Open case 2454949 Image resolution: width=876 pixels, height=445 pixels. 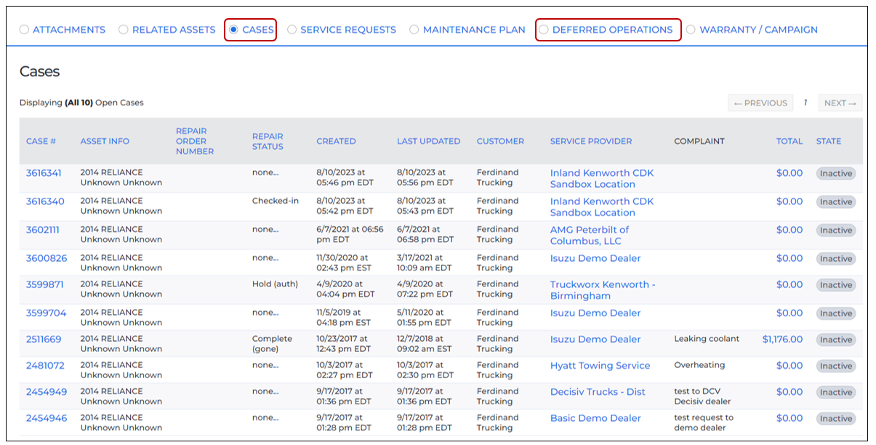47,391
